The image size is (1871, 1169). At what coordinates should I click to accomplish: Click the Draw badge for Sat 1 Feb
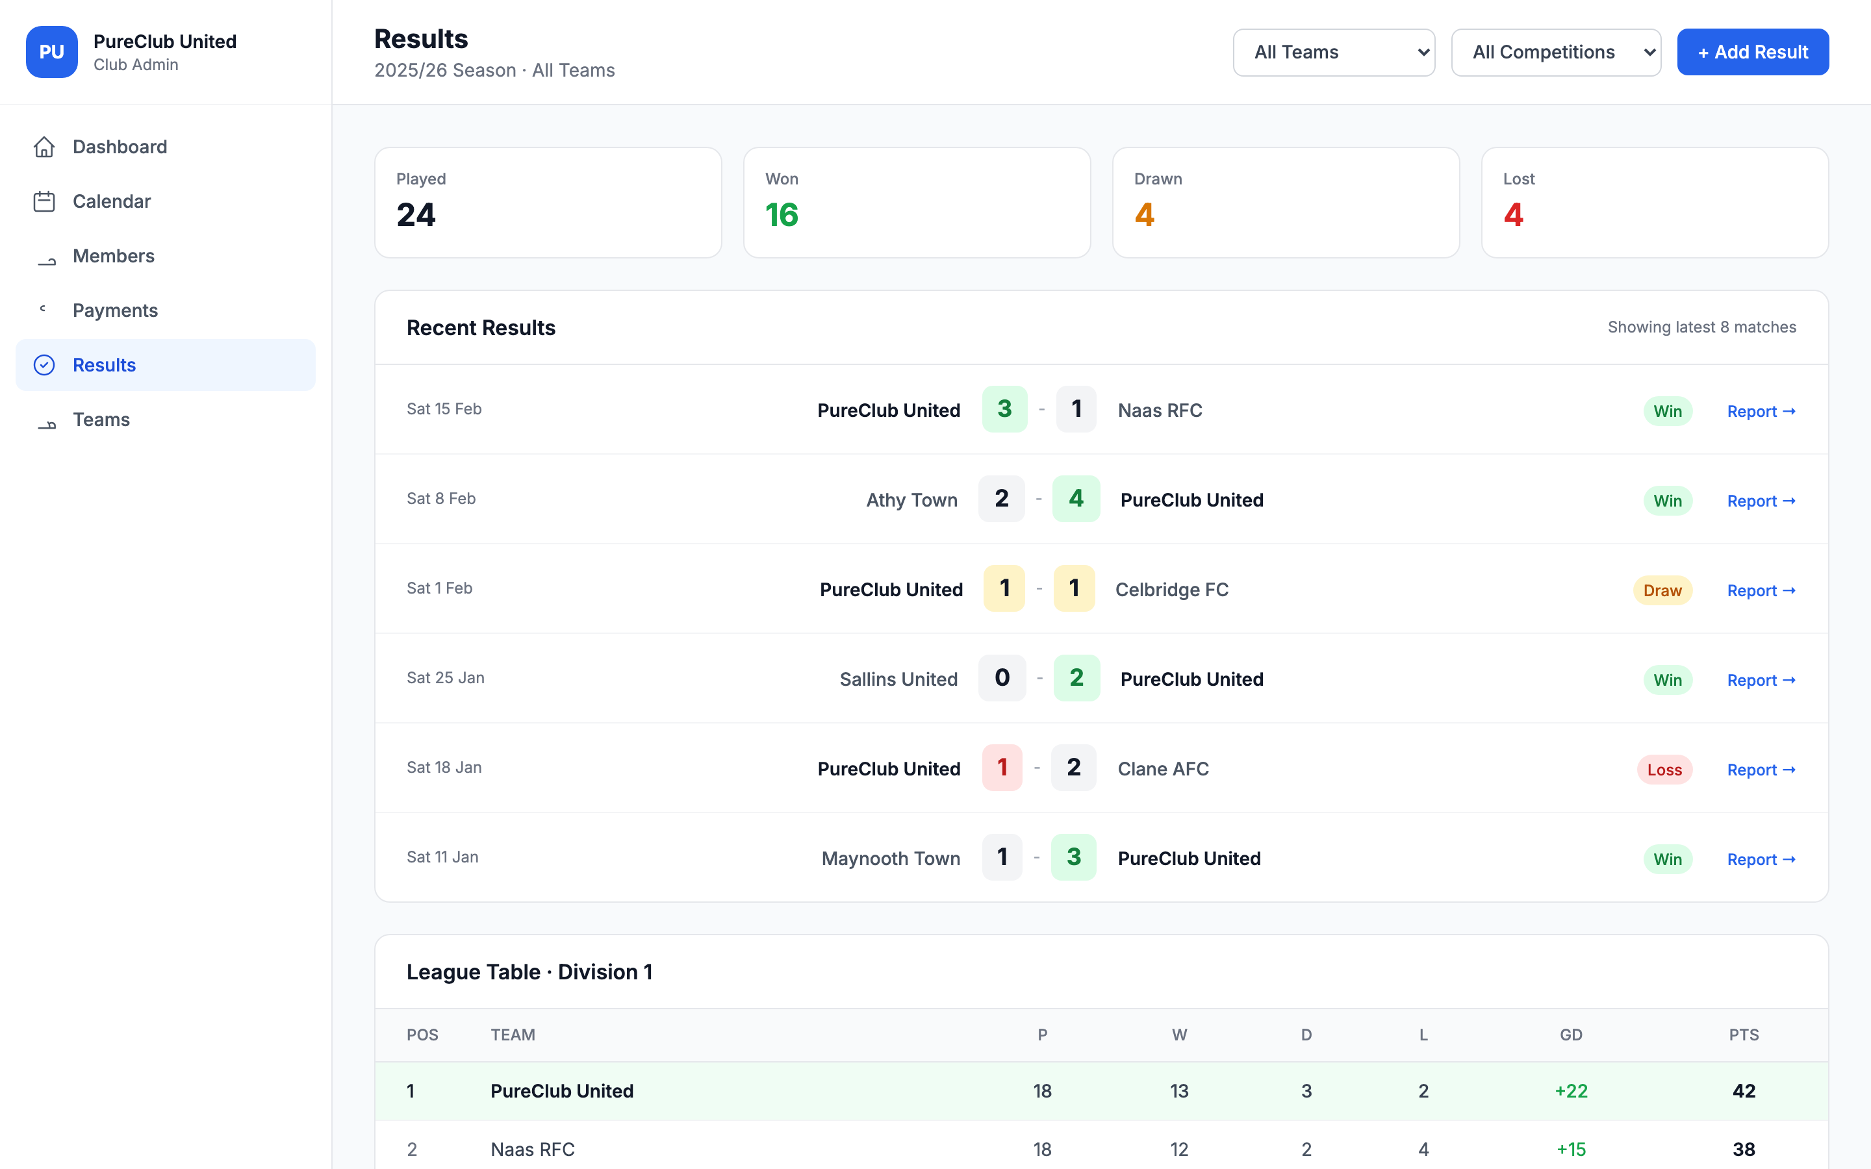pyautogui.click(x=1662, y=591)
